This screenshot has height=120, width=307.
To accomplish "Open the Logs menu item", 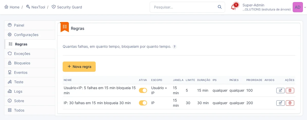I will (x=30, y=91).
